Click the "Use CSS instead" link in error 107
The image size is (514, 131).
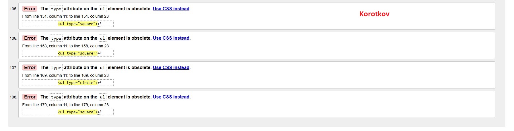coord(171,68)
